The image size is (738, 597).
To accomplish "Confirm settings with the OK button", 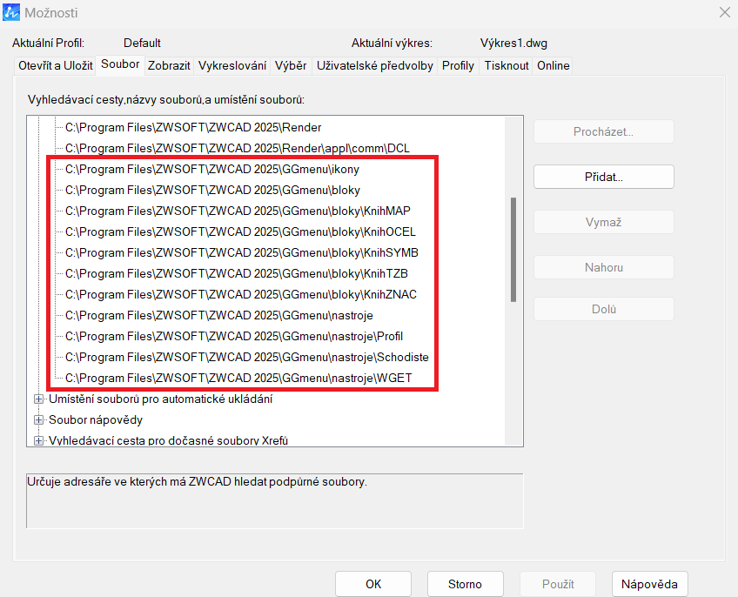I will point(372,584).
